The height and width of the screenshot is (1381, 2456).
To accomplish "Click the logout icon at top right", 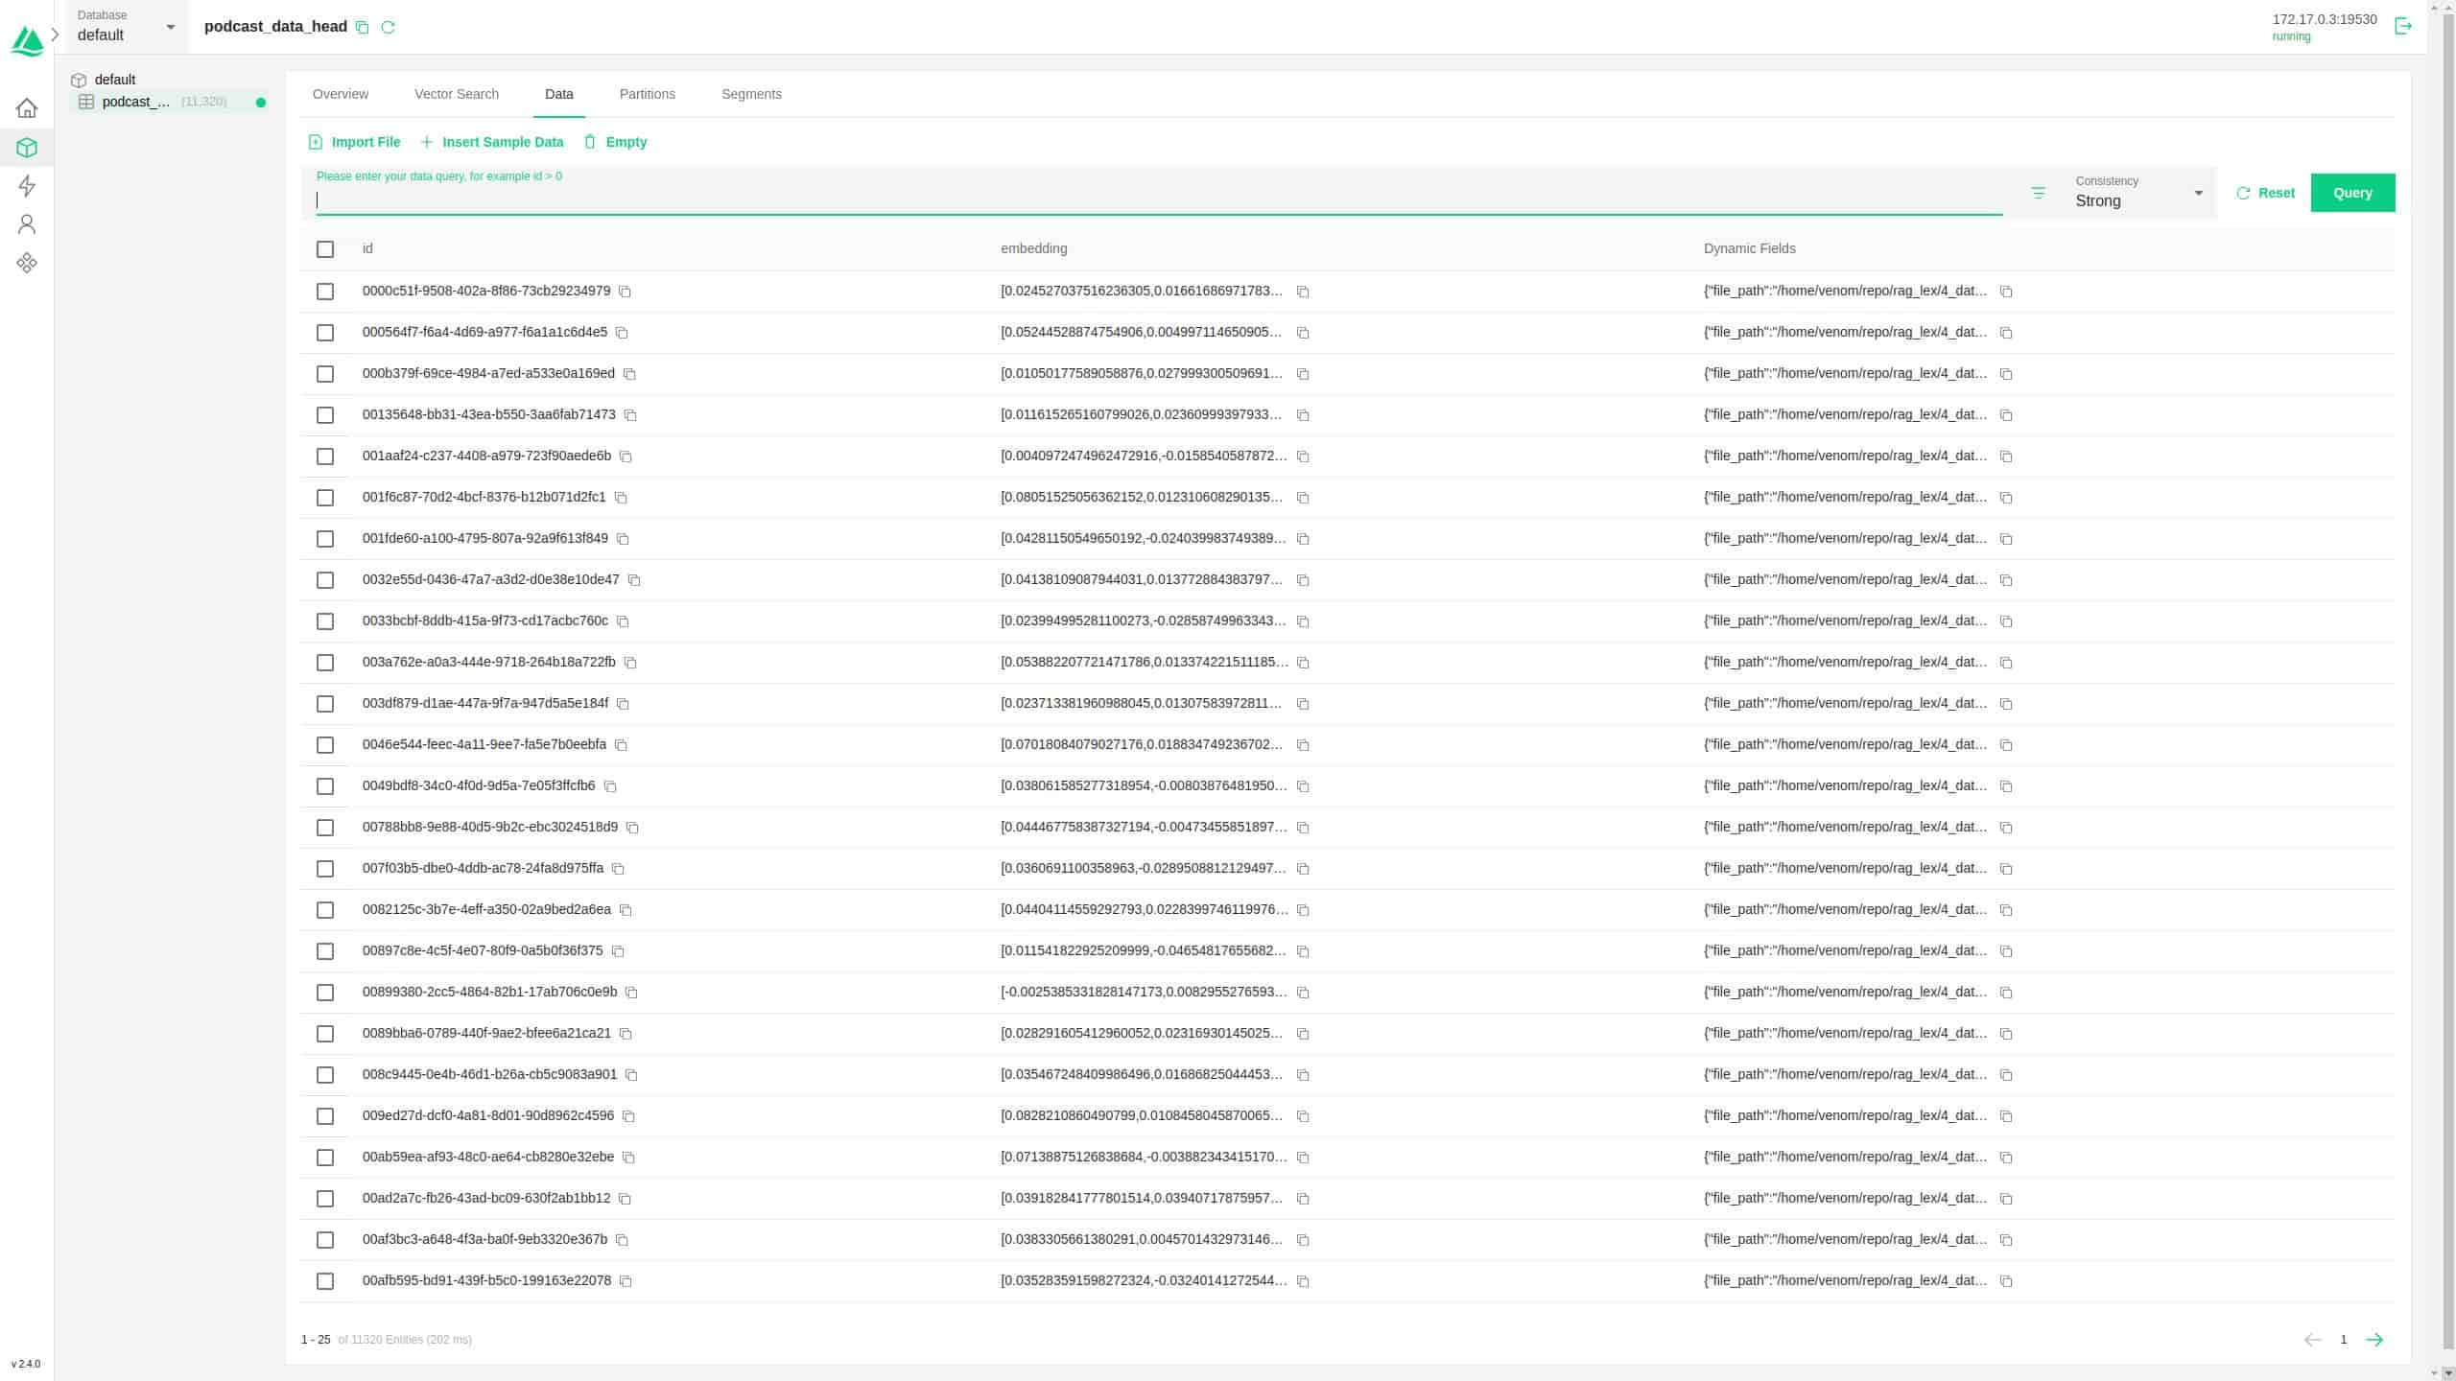I will pos(2403,26).
